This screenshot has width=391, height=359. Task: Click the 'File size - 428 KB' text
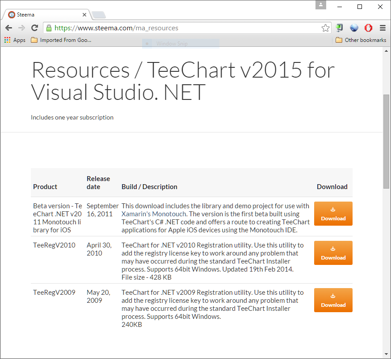[x=147, y=277]
